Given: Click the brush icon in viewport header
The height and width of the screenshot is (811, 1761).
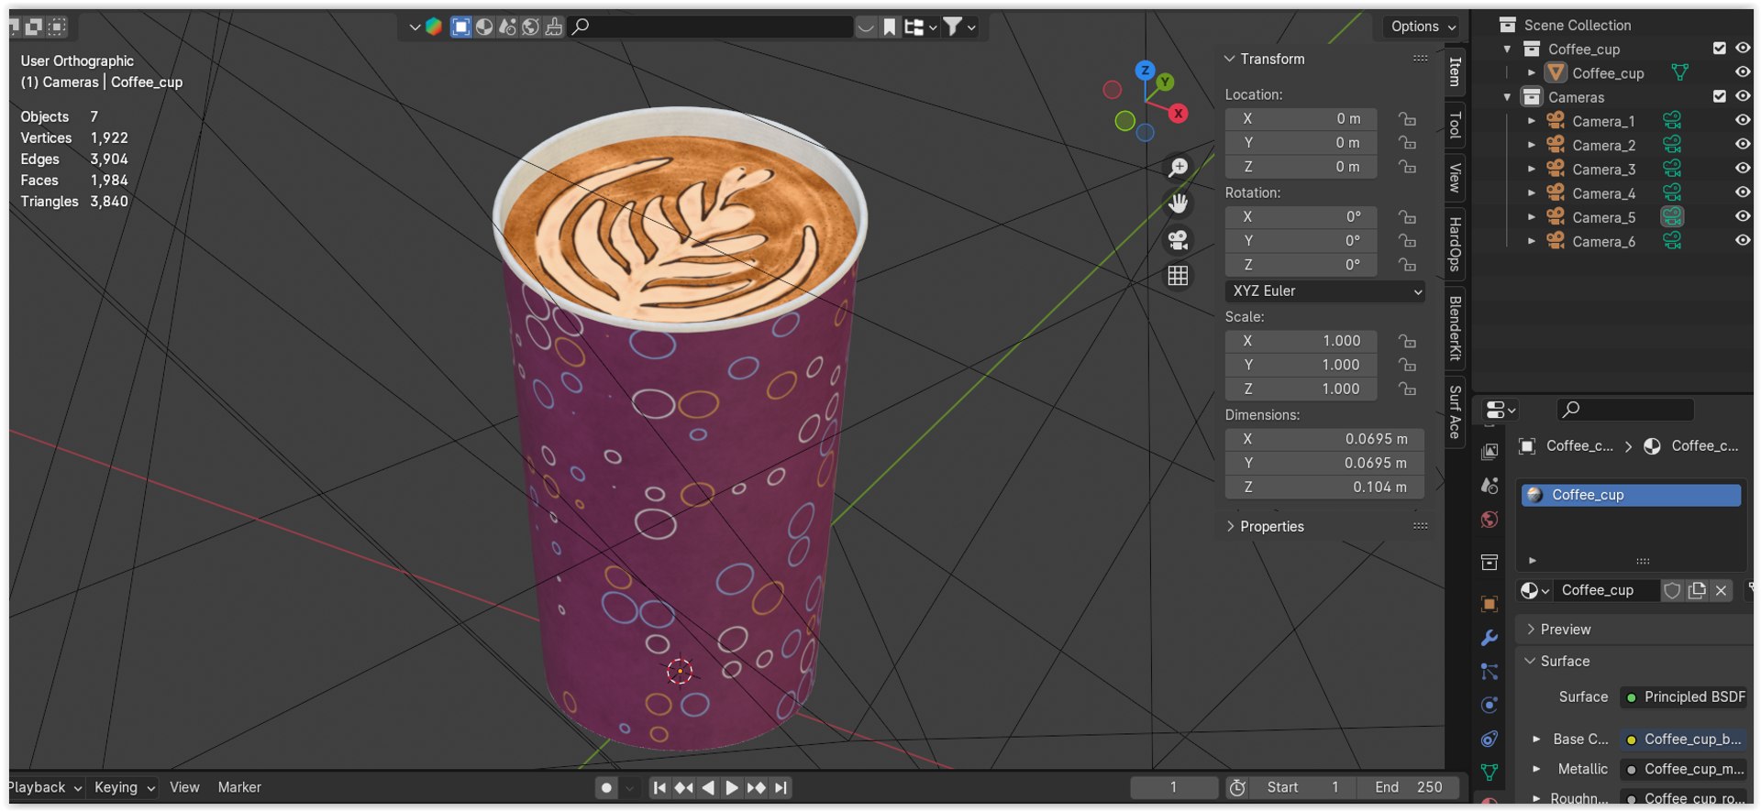Looking at the screenshot, I should point(554,27).
